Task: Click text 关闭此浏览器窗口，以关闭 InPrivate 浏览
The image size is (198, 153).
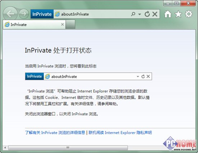Action: (62, 114)
